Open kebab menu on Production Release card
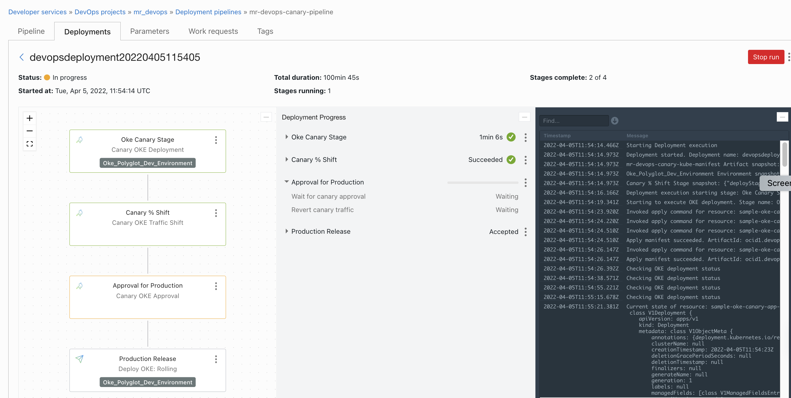791x398 pixels. pyautogui.click(x=216, y=359)
